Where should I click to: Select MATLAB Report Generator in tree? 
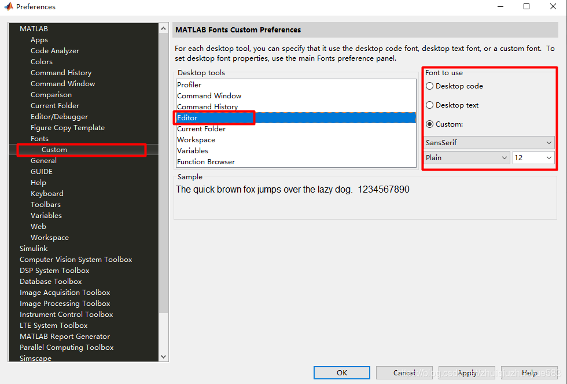[x=65, y=336]
